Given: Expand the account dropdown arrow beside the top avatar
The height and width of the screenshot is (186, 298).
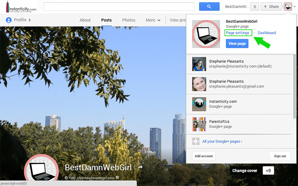Looking at the screenshot, I should click(295, 7).
